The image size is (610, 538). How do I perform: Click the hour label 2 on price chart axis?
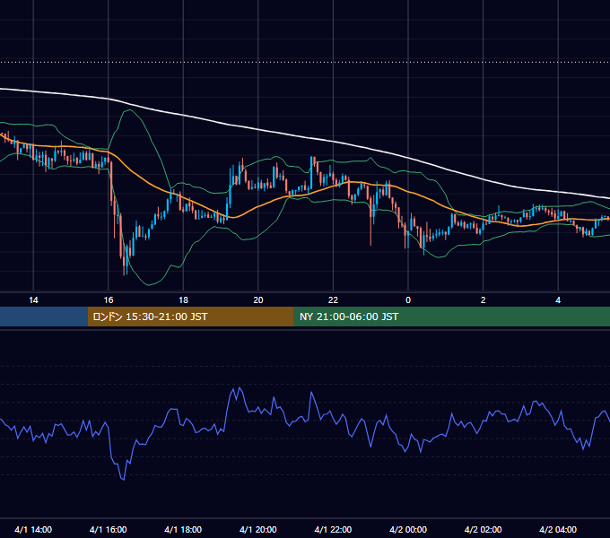pyautogui.click(x=484, y=300)
